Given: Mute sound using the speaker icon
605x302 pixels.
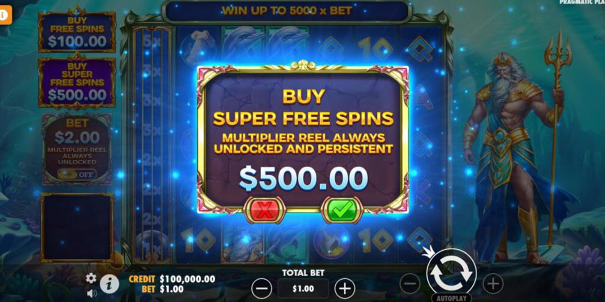Looking at the screenshot, I should click(x=91, y=293).
